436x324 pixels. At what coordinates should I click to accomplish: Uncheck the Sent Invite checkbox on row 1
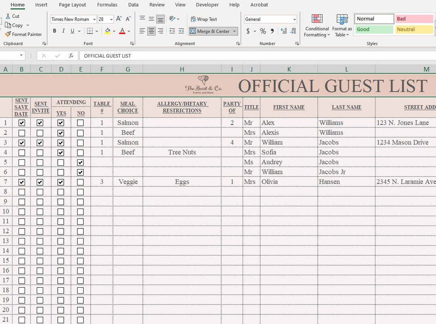[40, 123]
